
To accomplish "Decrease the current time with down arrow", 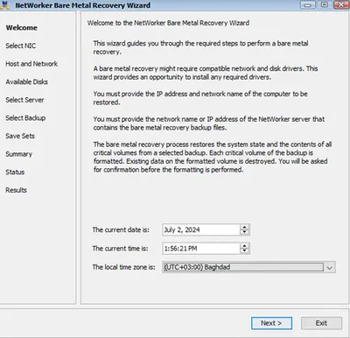I will click(245, 251).
